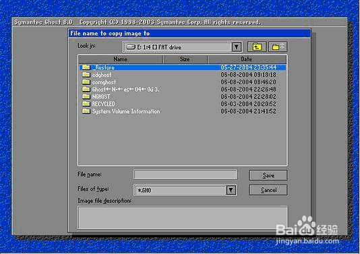Click folder icon beside odghost
The height and width of the screenshot is (254, 360).
click(86, 75)
